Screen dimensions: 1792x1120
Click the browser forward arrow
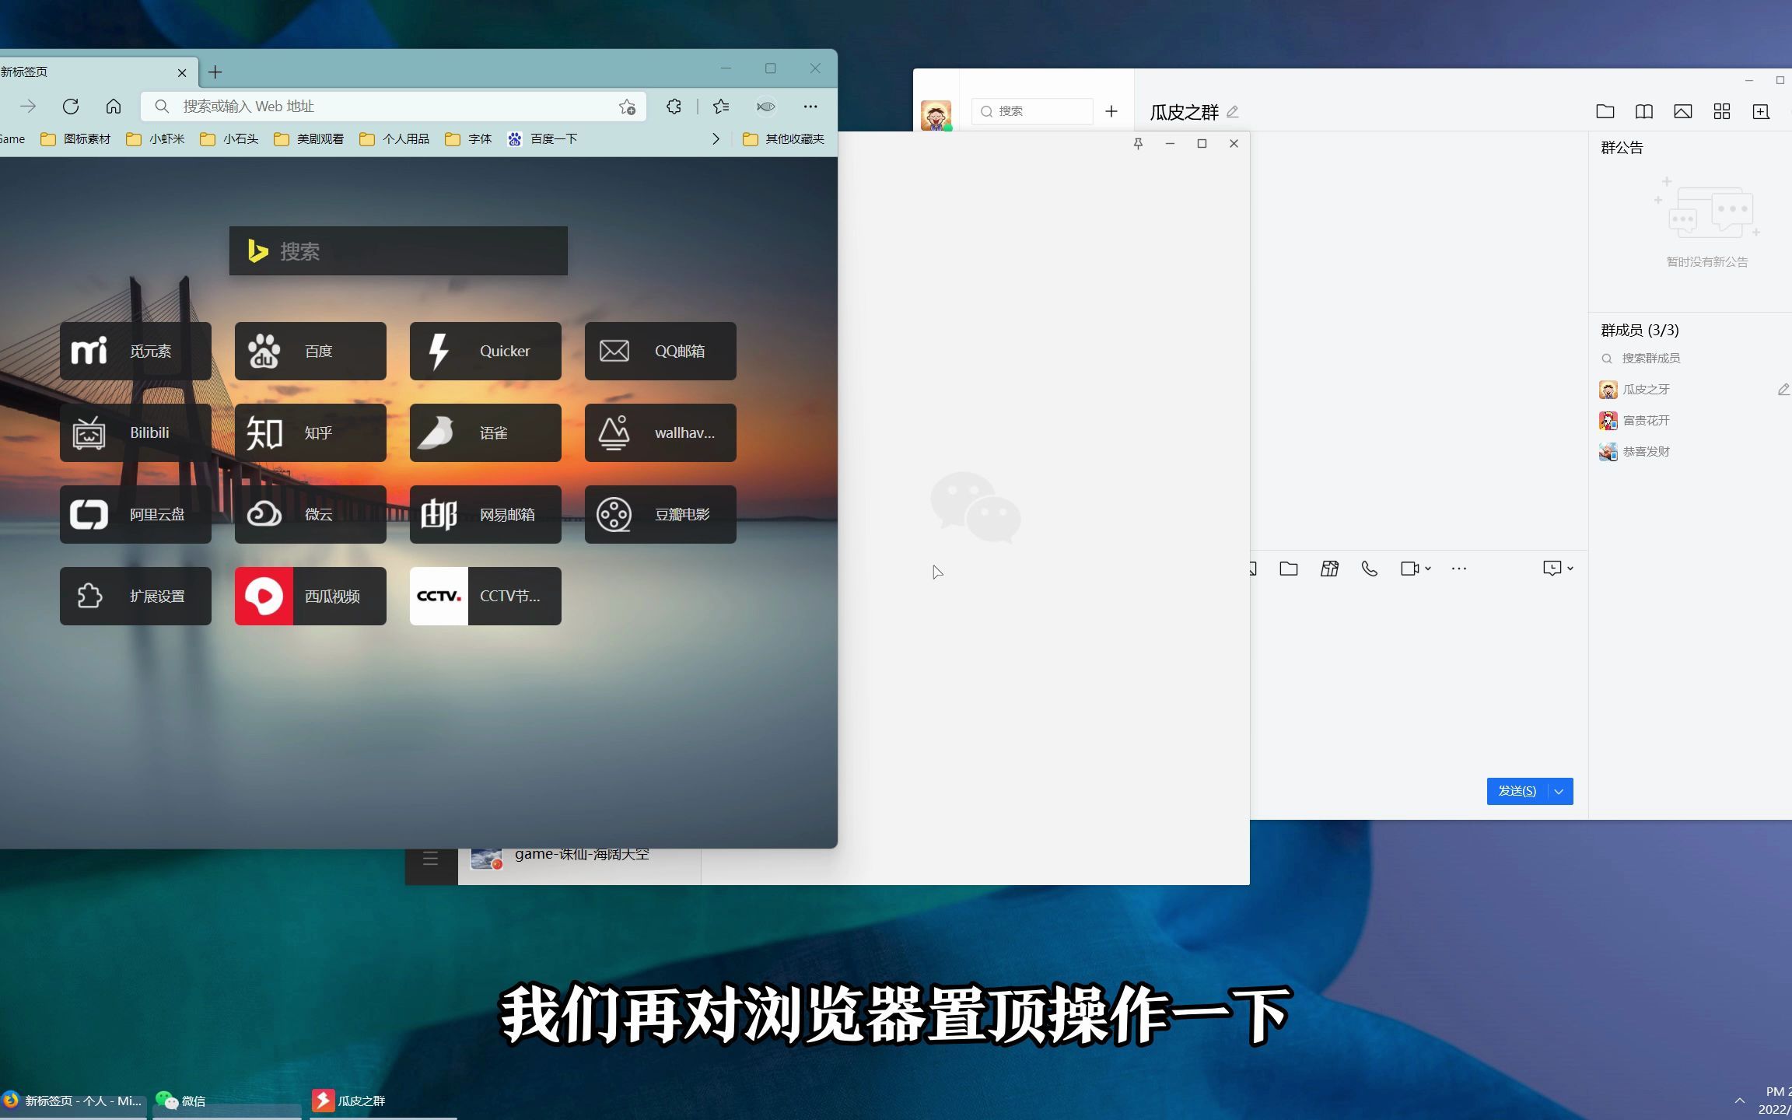pos(28,107)
